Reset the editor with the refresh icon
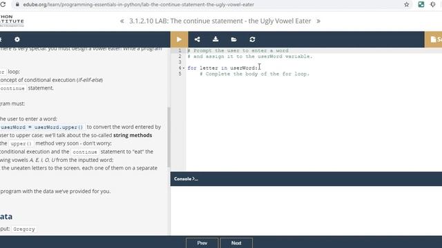 252,39
